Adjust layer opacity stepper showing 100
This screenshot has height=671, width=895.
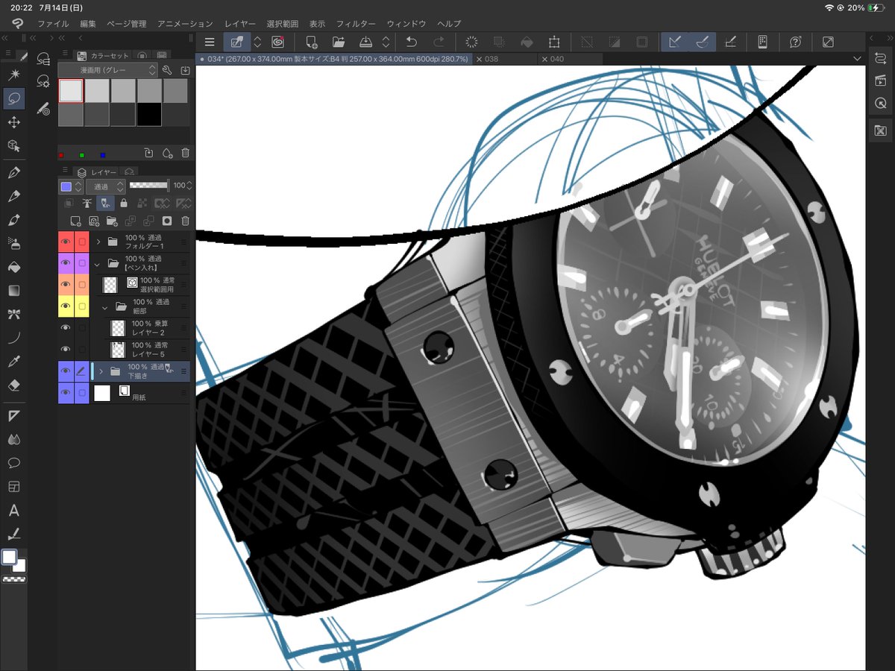coord(189,186)
